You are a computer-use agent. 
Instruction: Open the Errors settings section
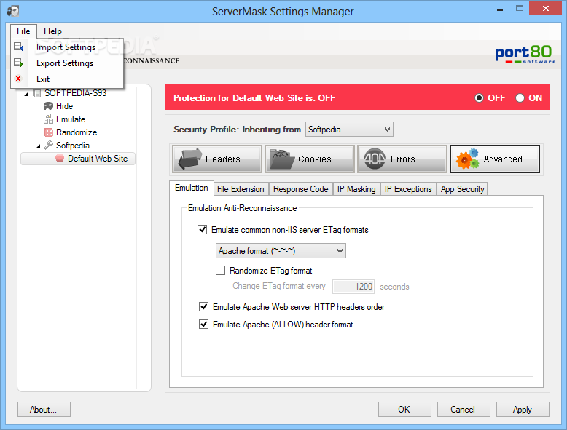[x=402, y=159]
